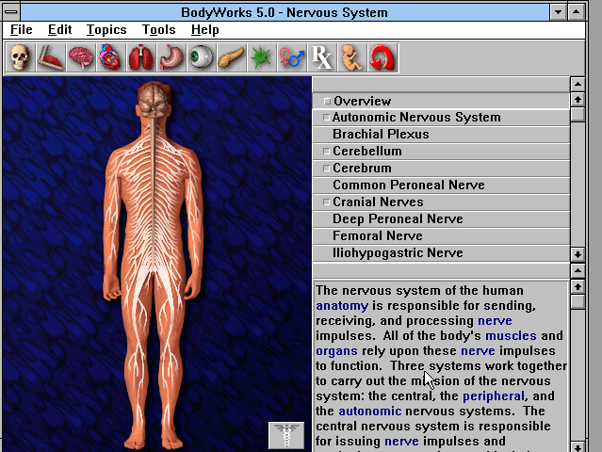This screenshot has width=602, height=452.
Task: Open the Tools menu
Action: coord(158,30)
